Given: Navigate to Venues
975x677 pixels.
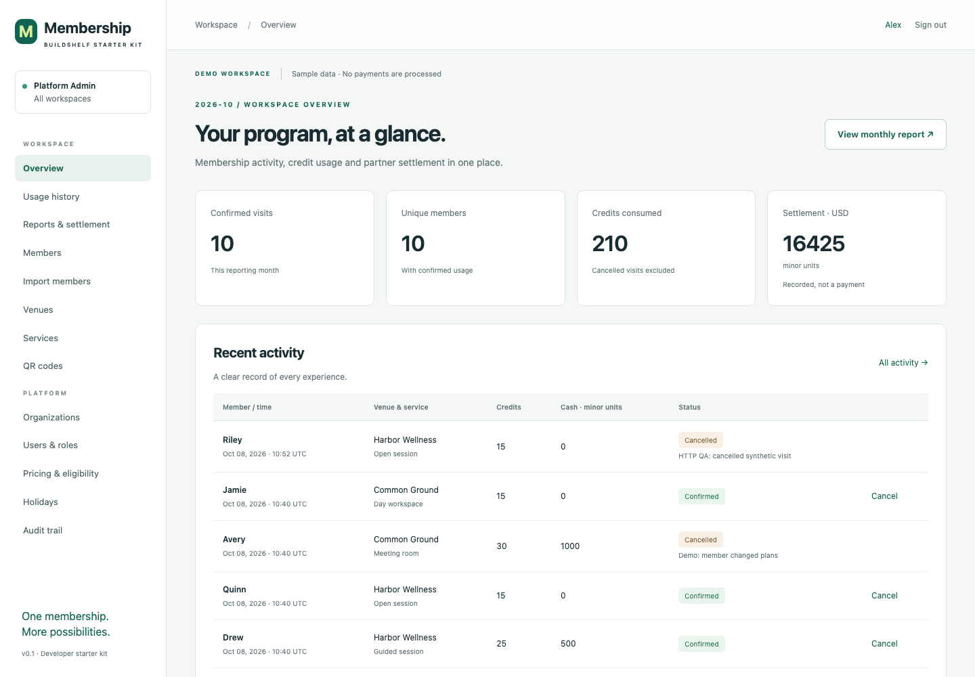Looking at the screenshot, I should [x=83, y=310].
